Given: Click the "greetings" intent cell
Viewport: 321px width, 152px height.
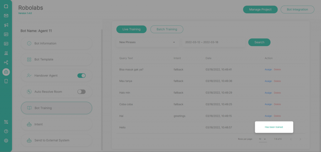Looking at the screenshot, I should pos(180,116).
